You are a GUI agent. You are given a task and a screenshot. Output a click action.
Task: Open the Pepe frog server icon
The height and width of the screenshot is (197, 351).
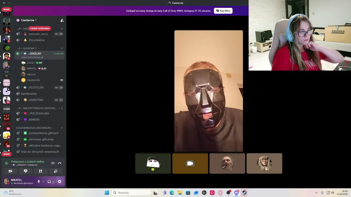coord(7,48)
